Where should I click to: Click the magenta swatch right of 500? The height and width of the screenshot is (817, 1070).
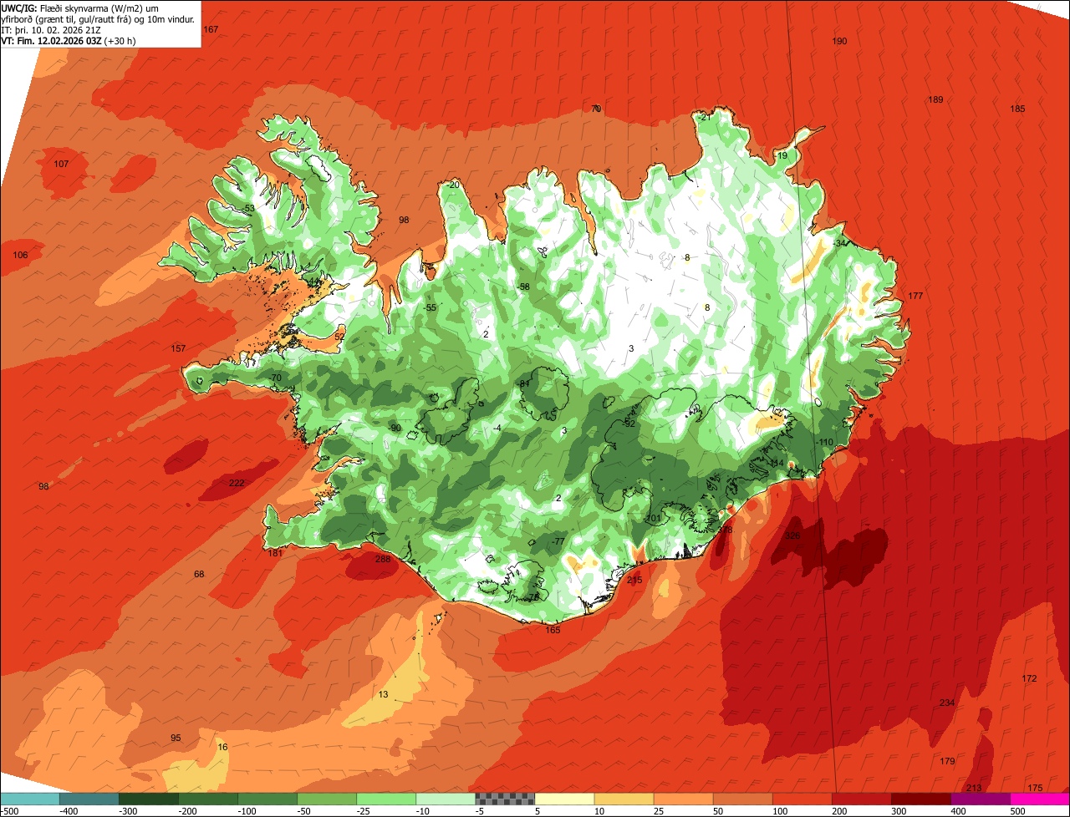click(1040, 799)
